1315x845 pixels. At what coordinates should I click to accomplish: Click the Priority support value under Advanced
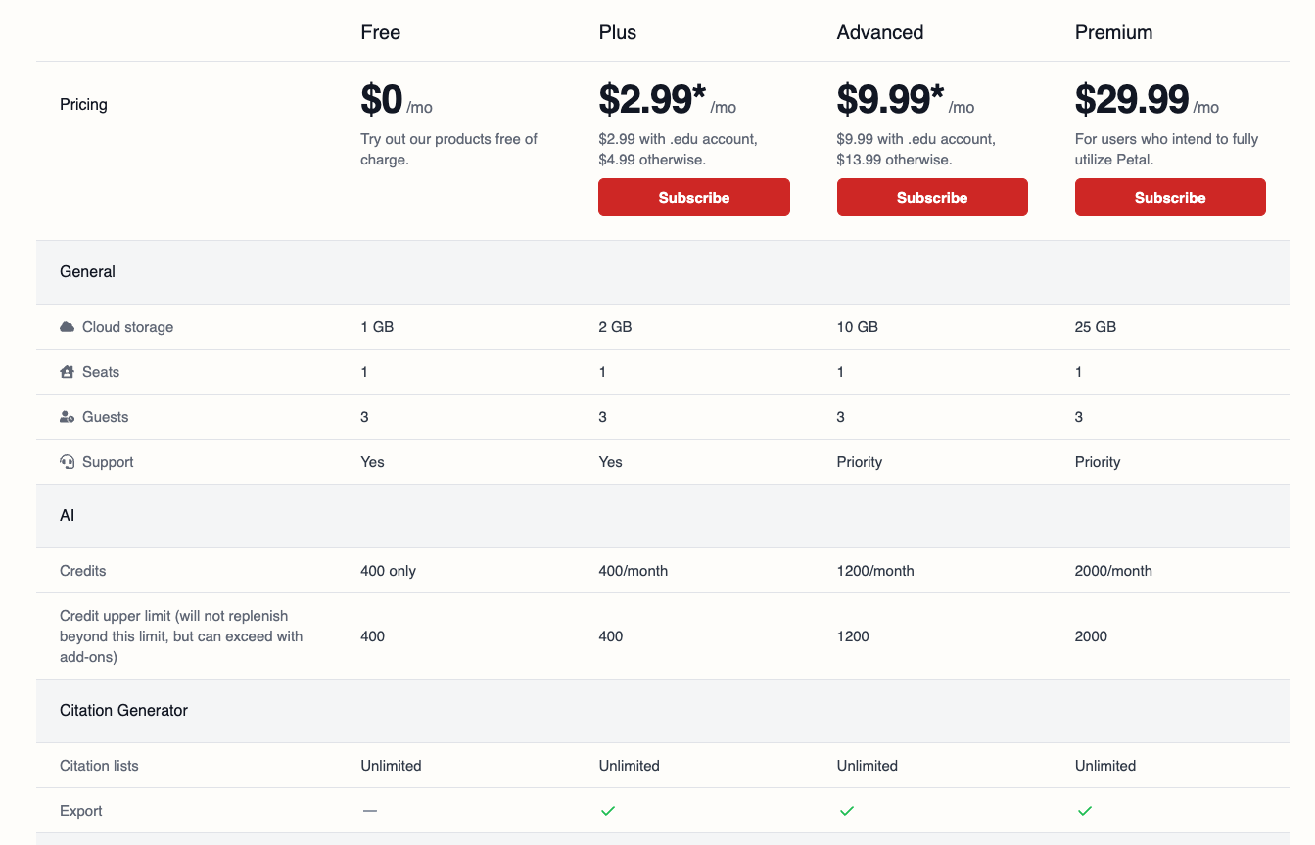(859, 462)
